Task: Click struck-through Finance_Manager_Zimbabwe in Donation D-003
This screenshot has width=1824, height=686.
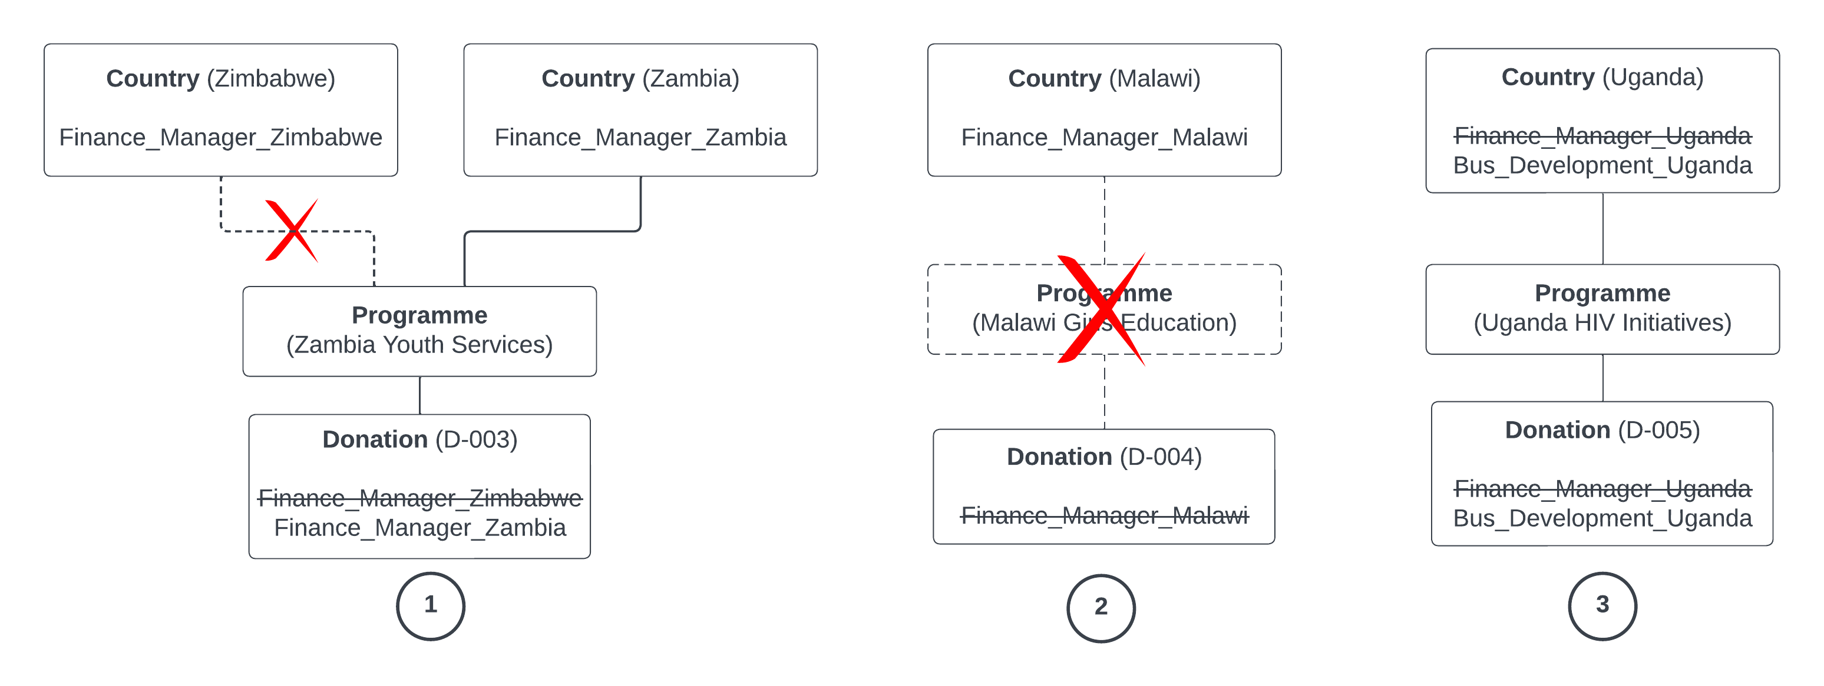Action: click(420, 498)
